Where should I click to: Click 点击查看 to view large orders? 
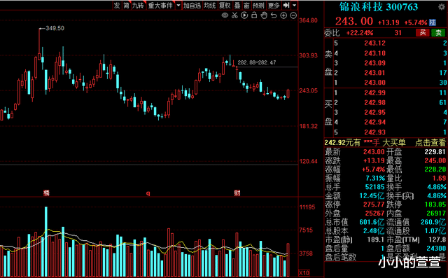click(x=430, y=142)
